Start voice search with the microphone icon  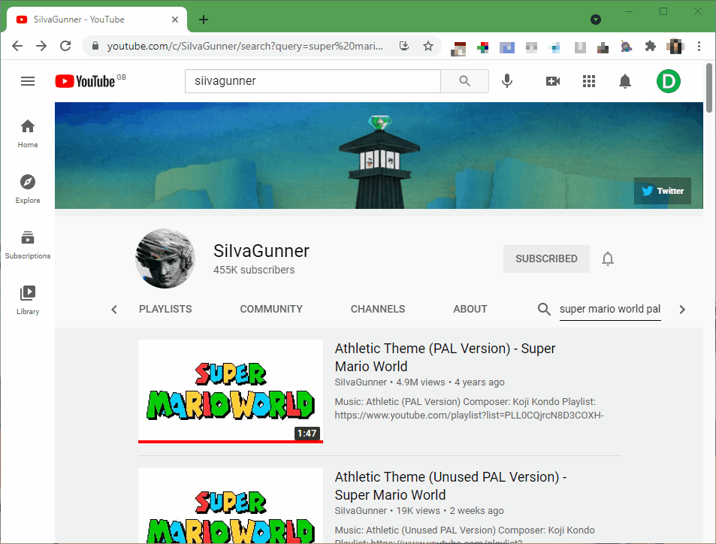pos(507,81)
